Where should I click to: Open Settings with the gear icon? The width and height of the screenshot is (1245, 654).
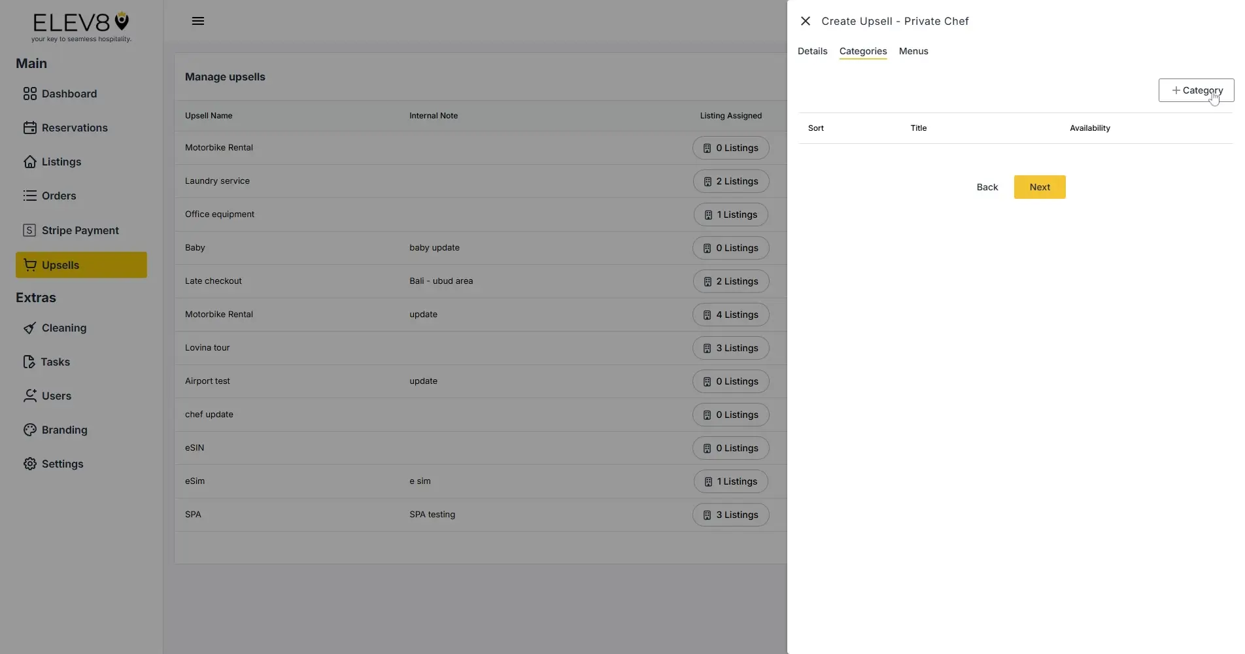pyautogui.click(x=31, y=464)
